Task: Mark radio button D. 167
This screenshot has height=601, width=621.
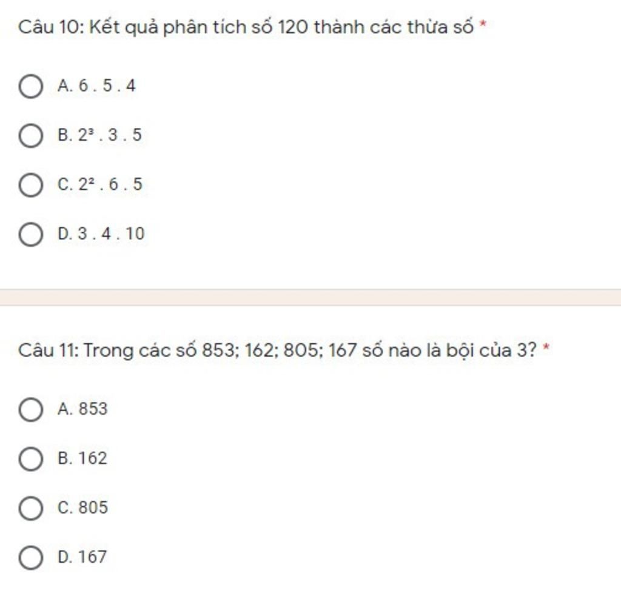Action: 30,557
